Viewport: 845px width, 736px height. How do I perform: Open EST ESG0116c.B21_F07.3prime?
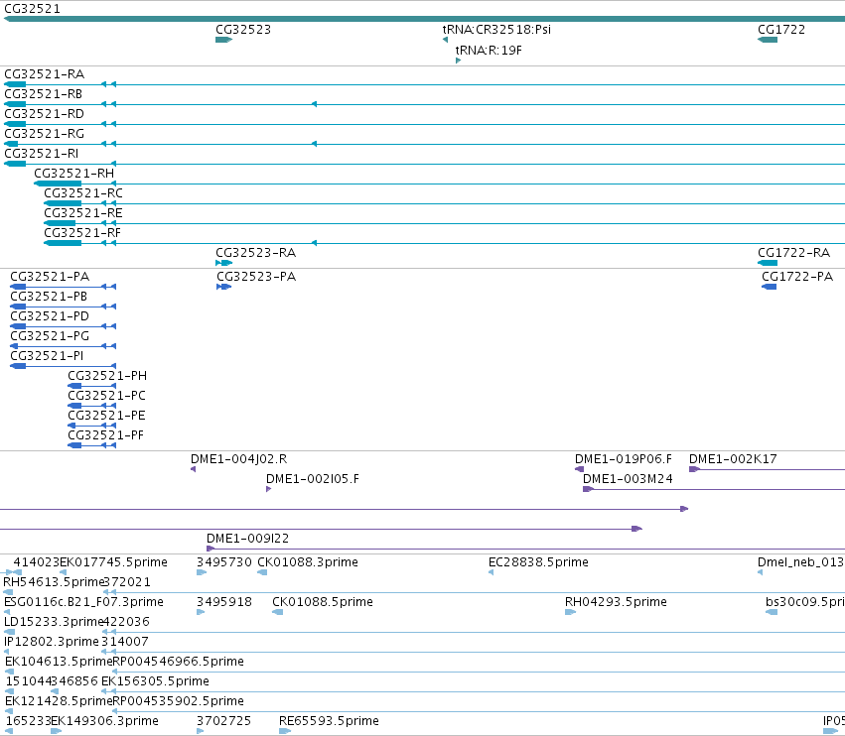(x=83, y=601)
